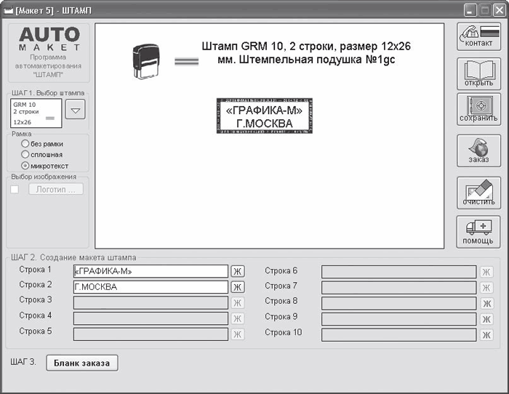509x394 pixels.
Task: Click the open book 'открыть' button
Action: pos(478,73)
